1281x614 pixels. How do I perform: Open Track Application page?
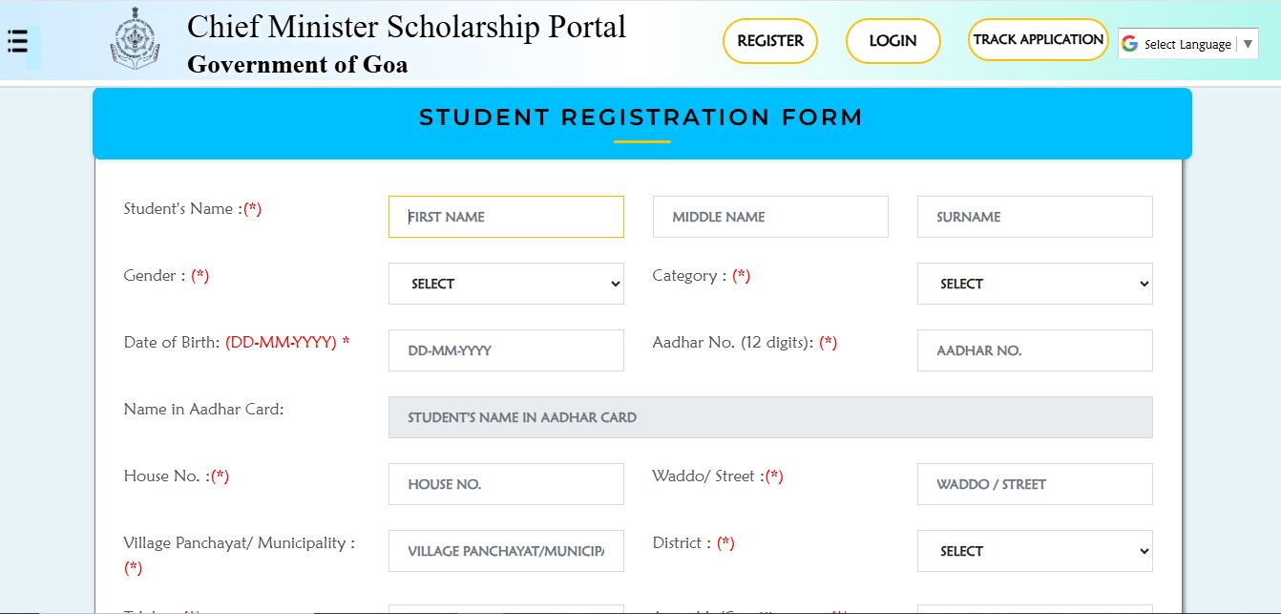pyautogui.click(x=1038, y=40)
